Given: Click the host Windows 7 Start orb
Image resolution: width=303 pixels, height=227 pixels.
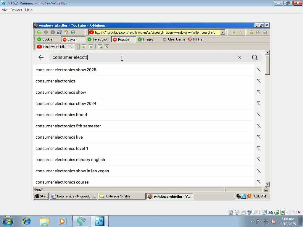Looking at the screenshot, I should coord(8,221).
